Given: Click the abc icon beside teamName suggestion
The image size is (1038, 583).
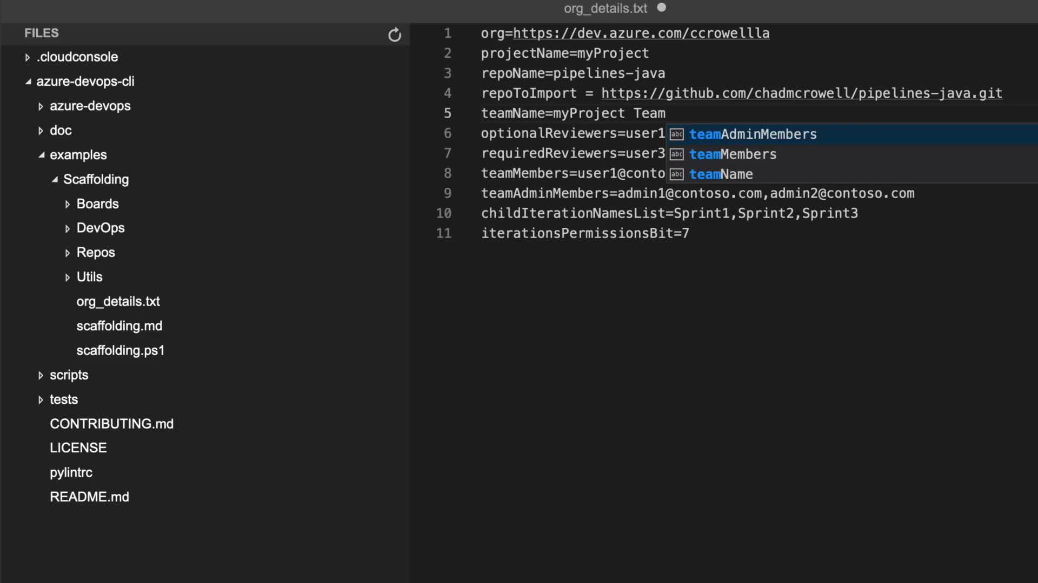Looking at the screenshot, I should tap(677, 174).
